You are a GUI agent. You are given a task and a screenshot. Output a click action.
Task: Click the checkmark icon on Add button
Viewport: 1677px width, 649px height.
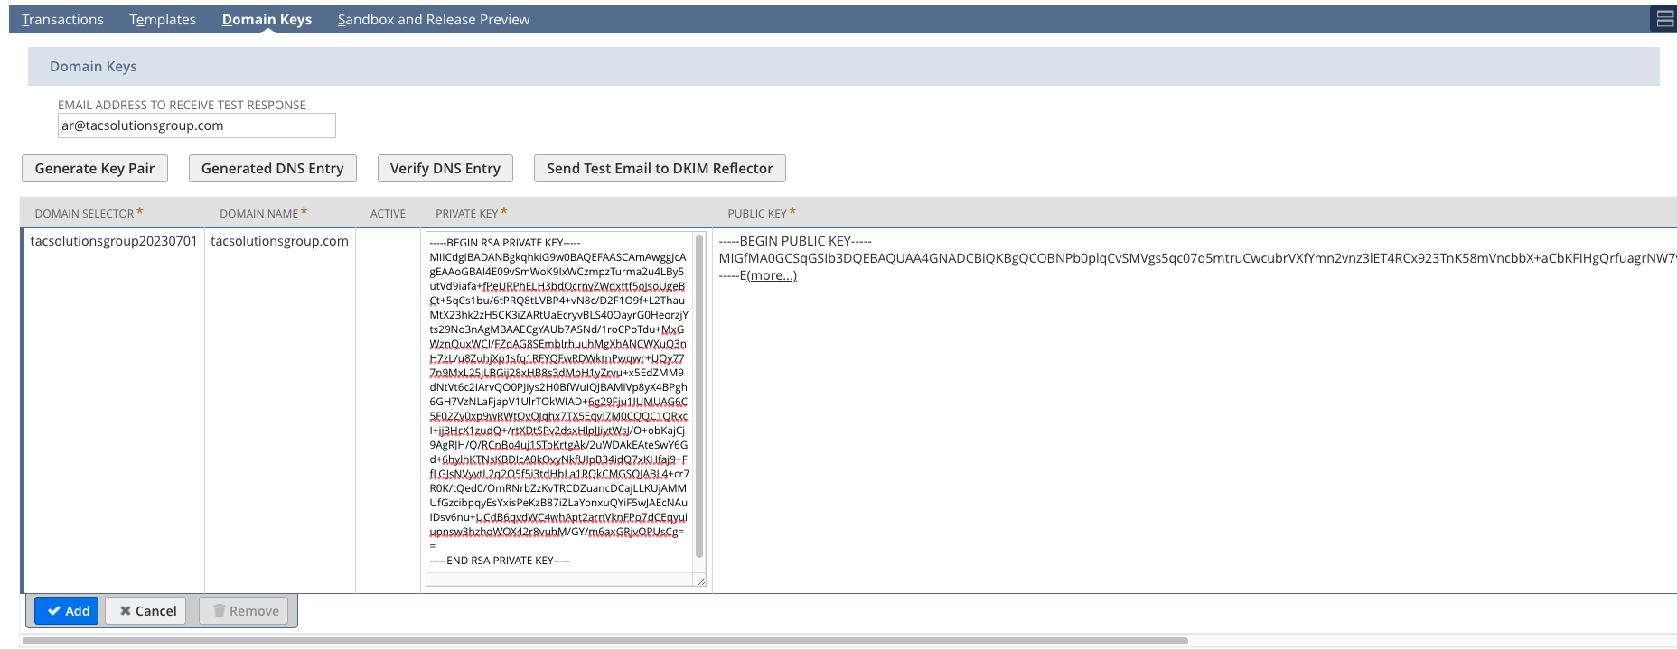tap(54, 611)
